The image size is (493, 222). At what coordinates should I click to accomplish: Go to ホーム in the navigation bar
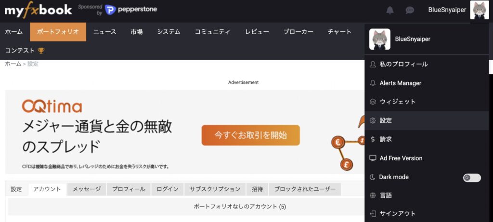pos(14,32)
